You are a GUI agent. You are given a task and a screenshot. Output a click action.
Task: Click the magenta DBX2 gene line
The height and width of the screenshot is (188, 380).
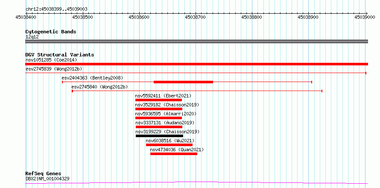click(196, 182)
